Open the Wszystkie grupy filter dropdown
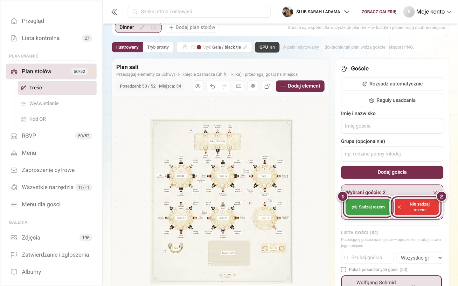The image size is (458, 286). point(420,258)
